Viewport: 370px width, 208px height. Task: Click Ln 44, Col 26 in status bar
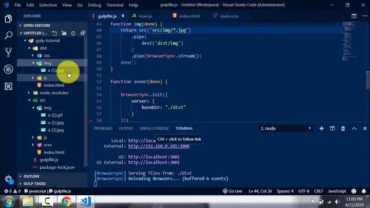pos(260,191)
